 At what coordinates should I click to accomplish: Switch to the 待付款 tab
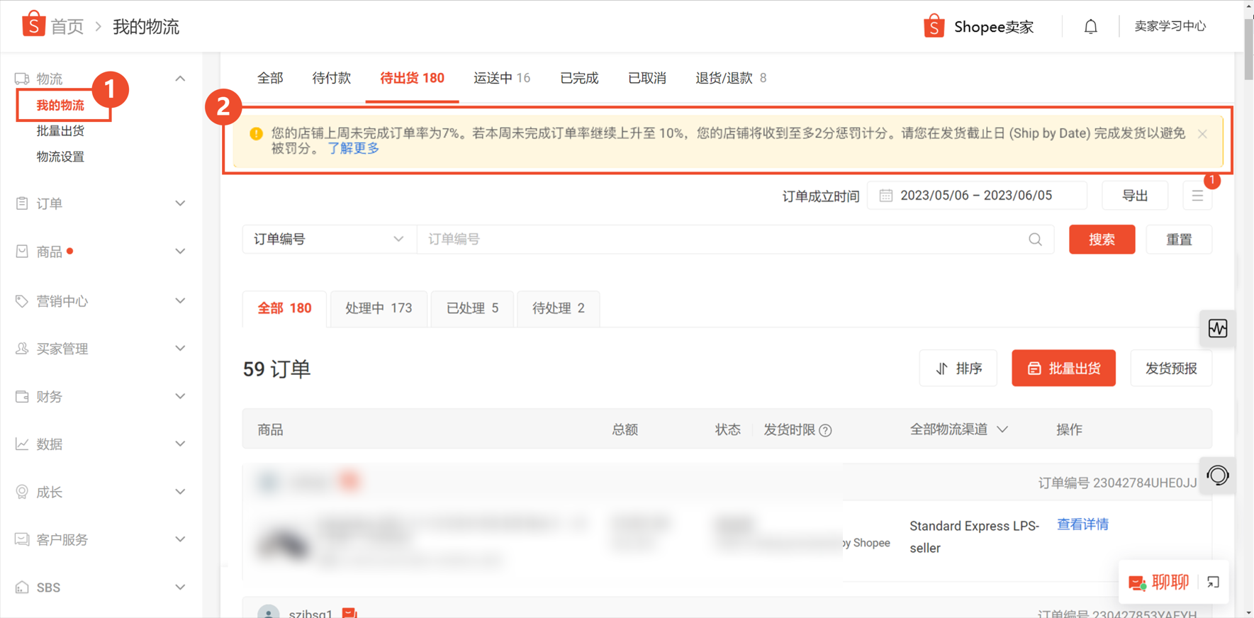pyautogui.click(x=331, y=78)
